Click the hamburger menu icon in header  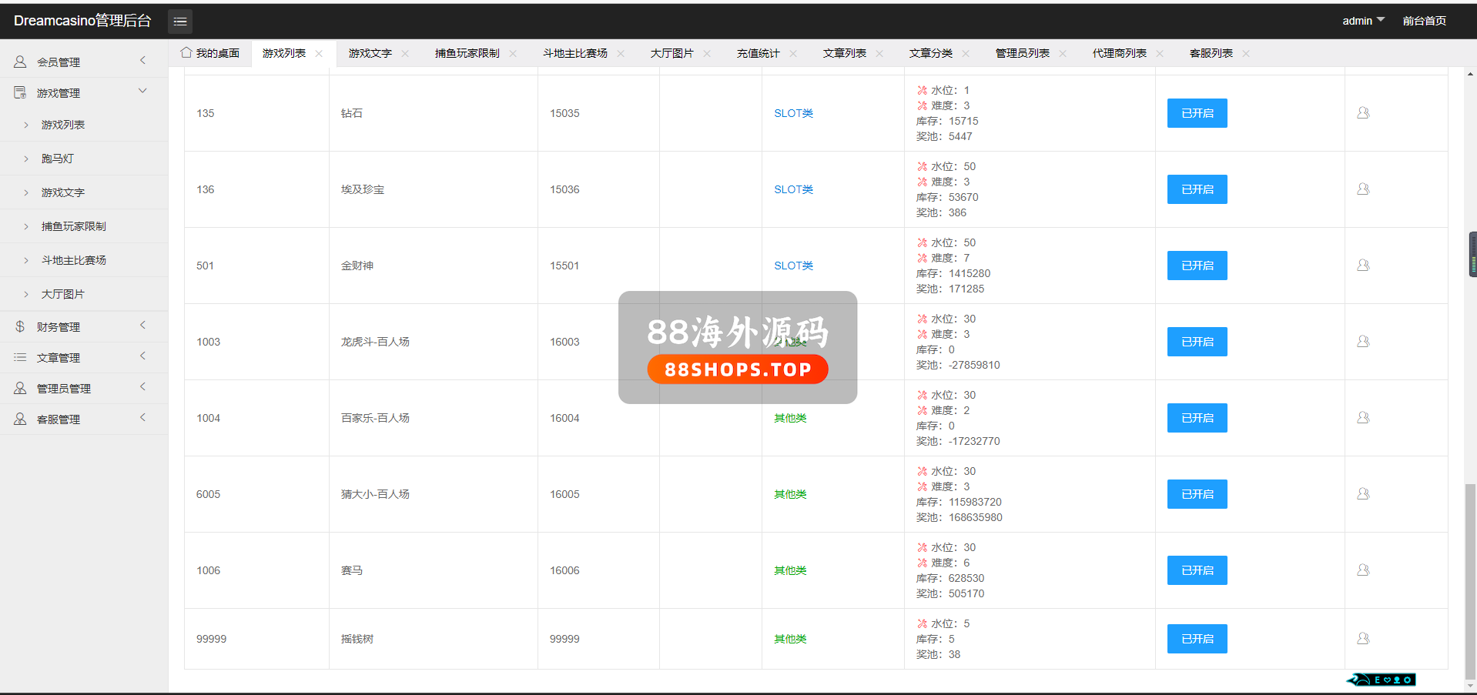click(x=180, y=22)
